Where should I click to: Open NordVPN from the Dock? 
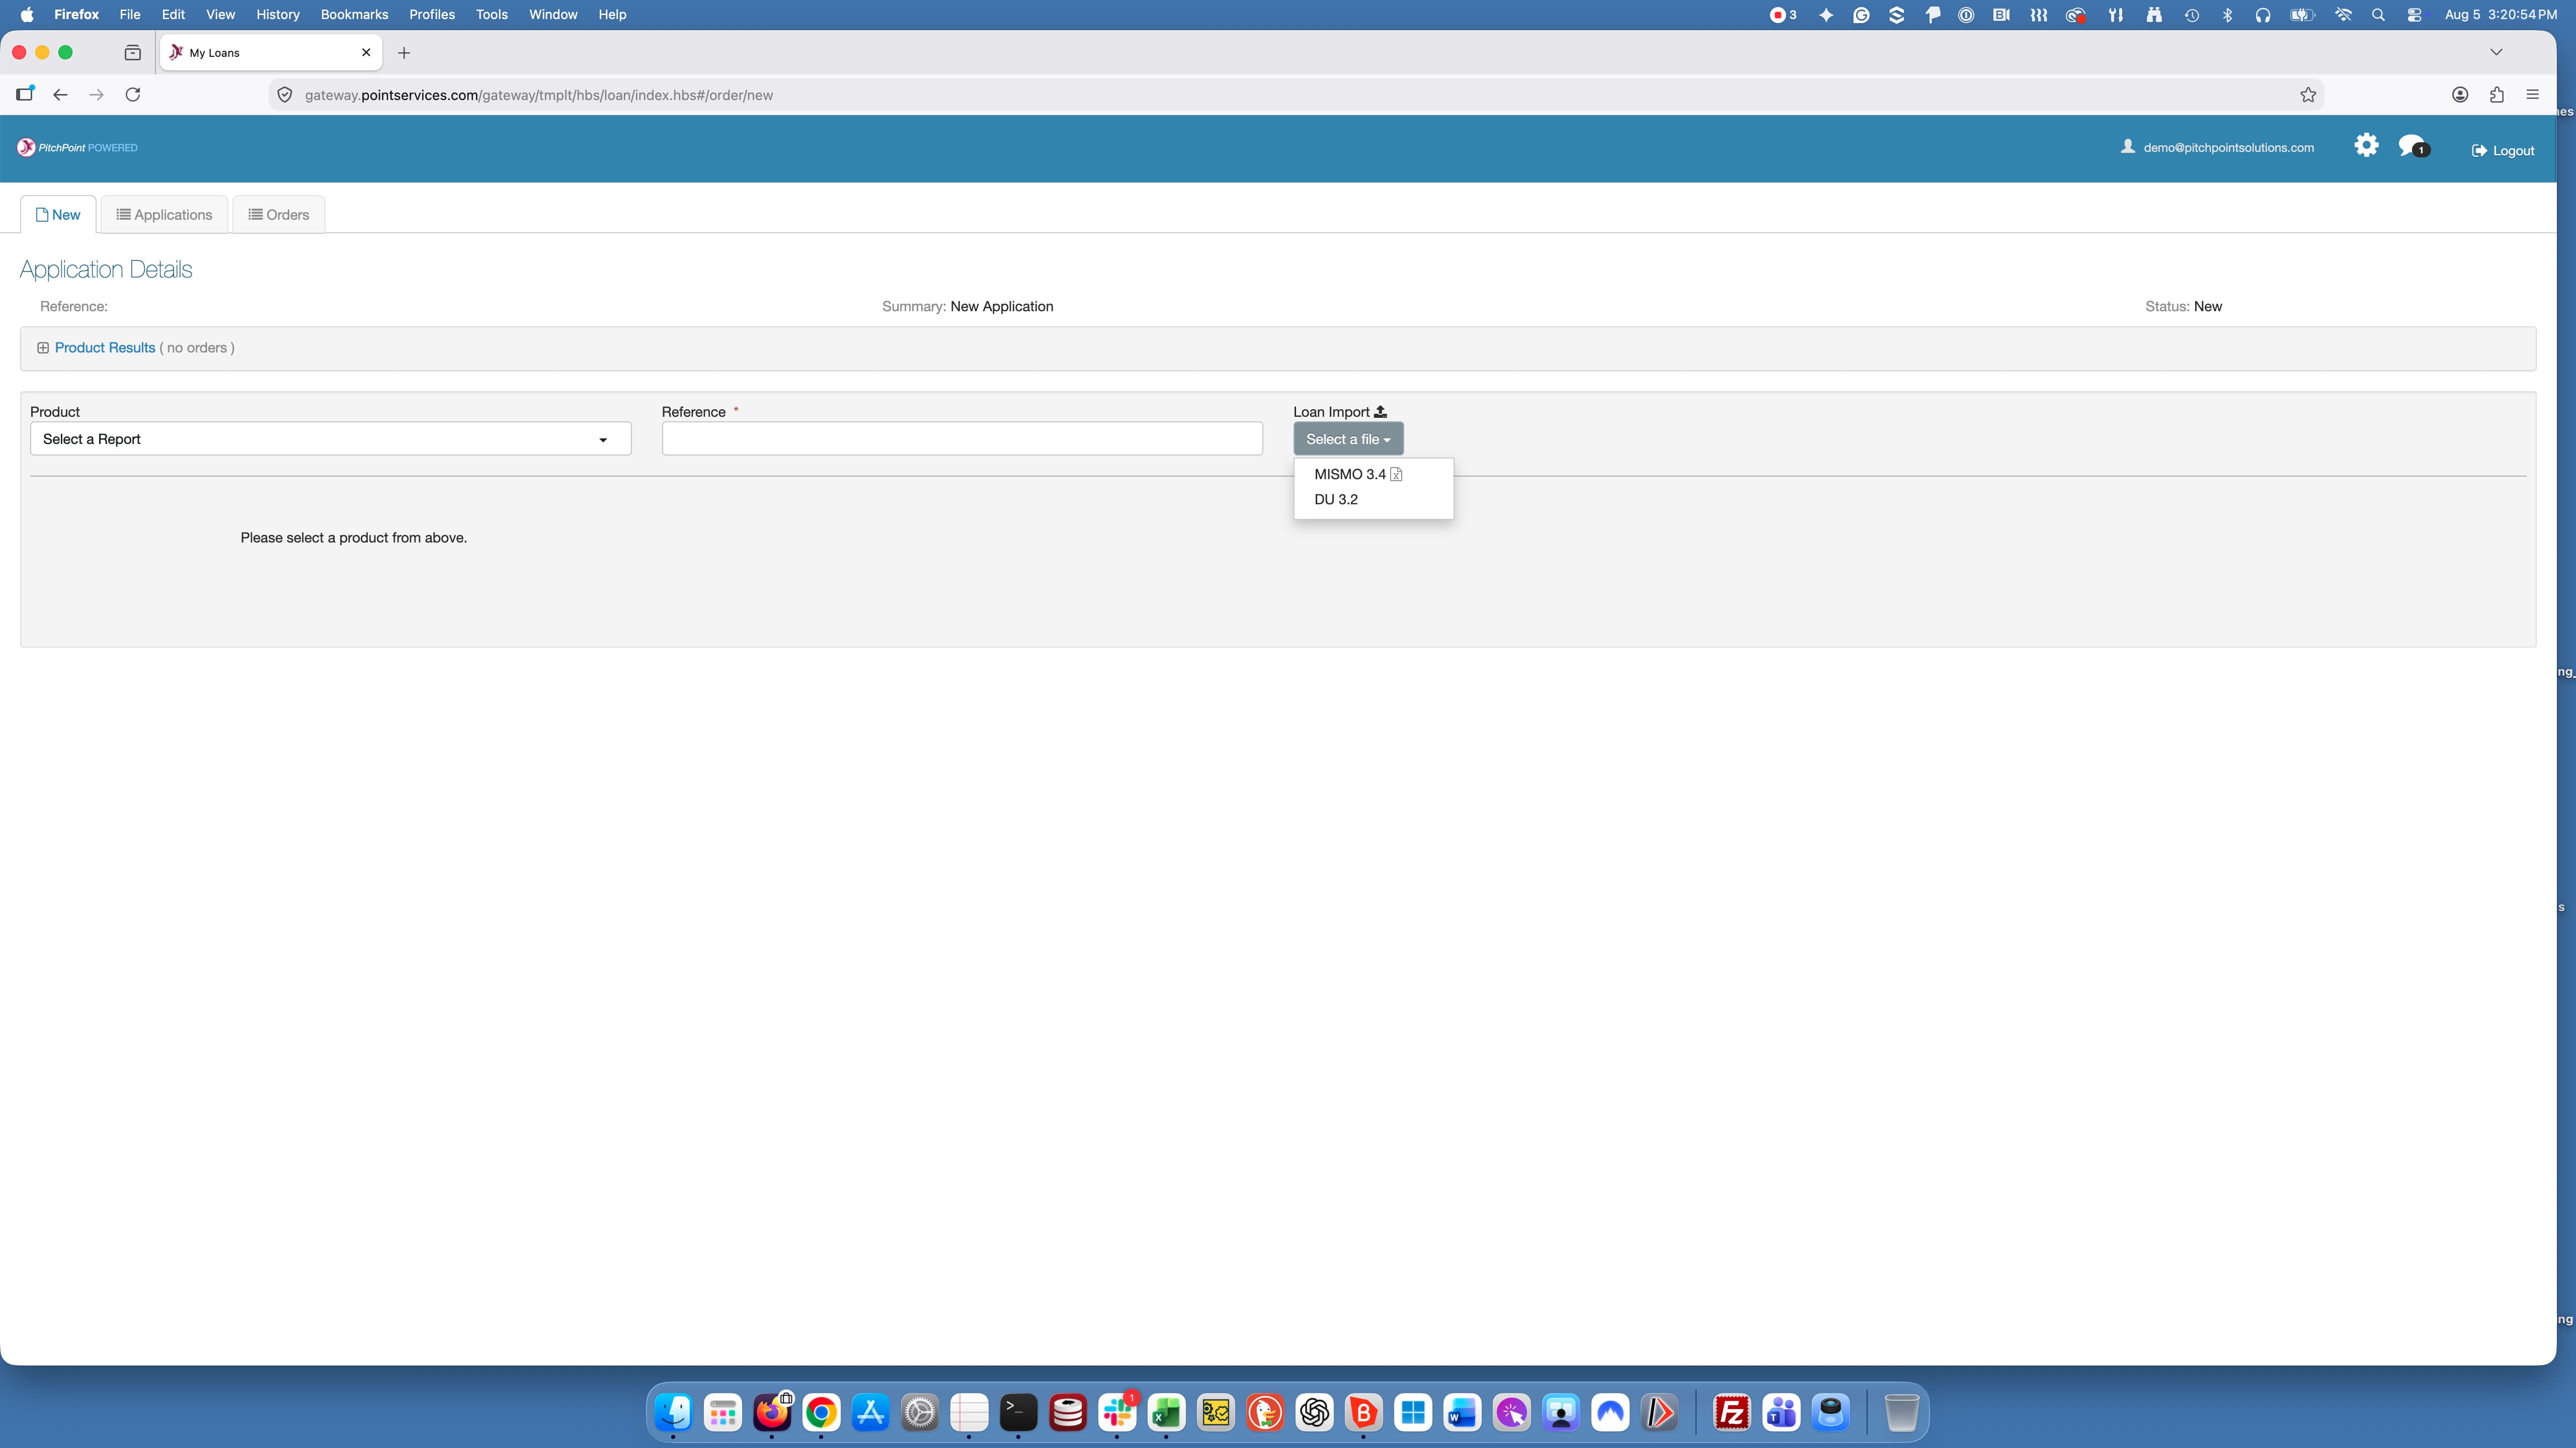(x=1610, y=1413)
